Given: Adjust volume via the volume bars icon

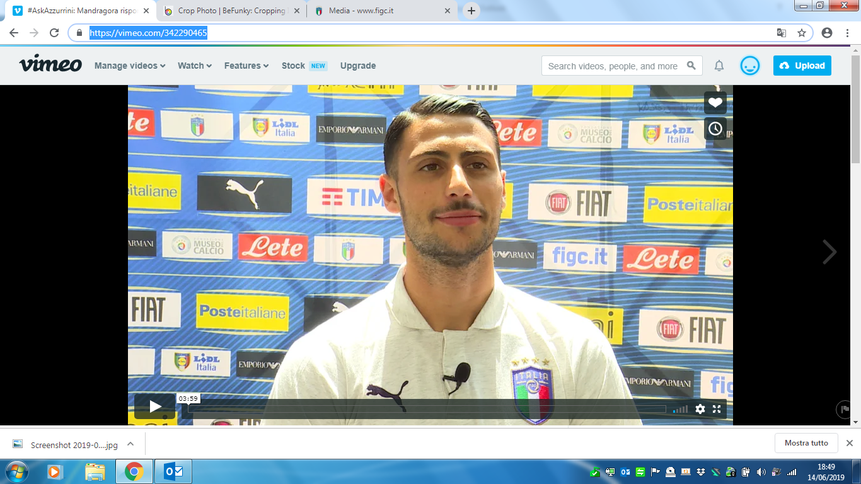Looking at the screenshot, I should 680,409.
